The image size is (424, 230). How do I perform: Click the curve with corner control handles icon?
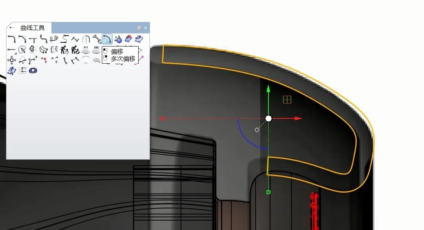tap(33, 60)
